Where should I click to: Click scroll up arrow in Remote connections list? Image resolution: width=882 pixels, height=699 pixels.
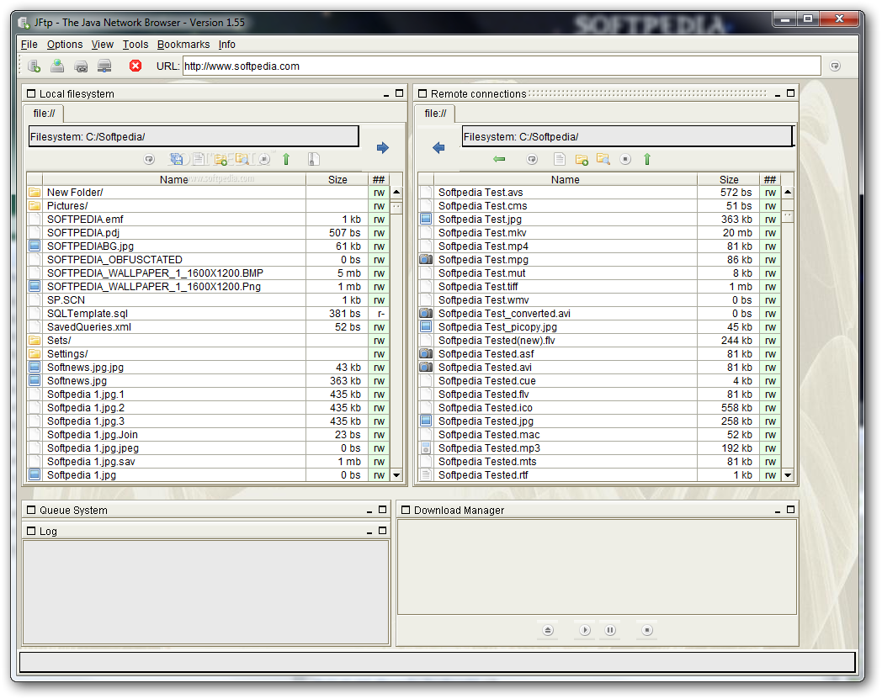point(788,193)
